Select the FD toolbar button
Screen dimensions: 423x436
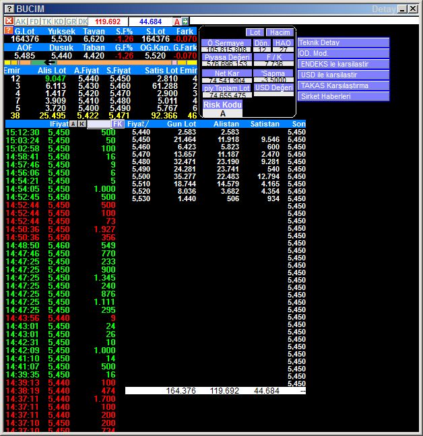[x=34, y=22]
